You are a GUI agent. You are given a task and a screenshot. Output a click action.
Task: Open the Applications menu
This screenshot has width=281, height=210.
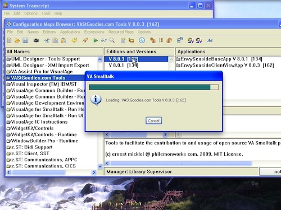(70, 32)
